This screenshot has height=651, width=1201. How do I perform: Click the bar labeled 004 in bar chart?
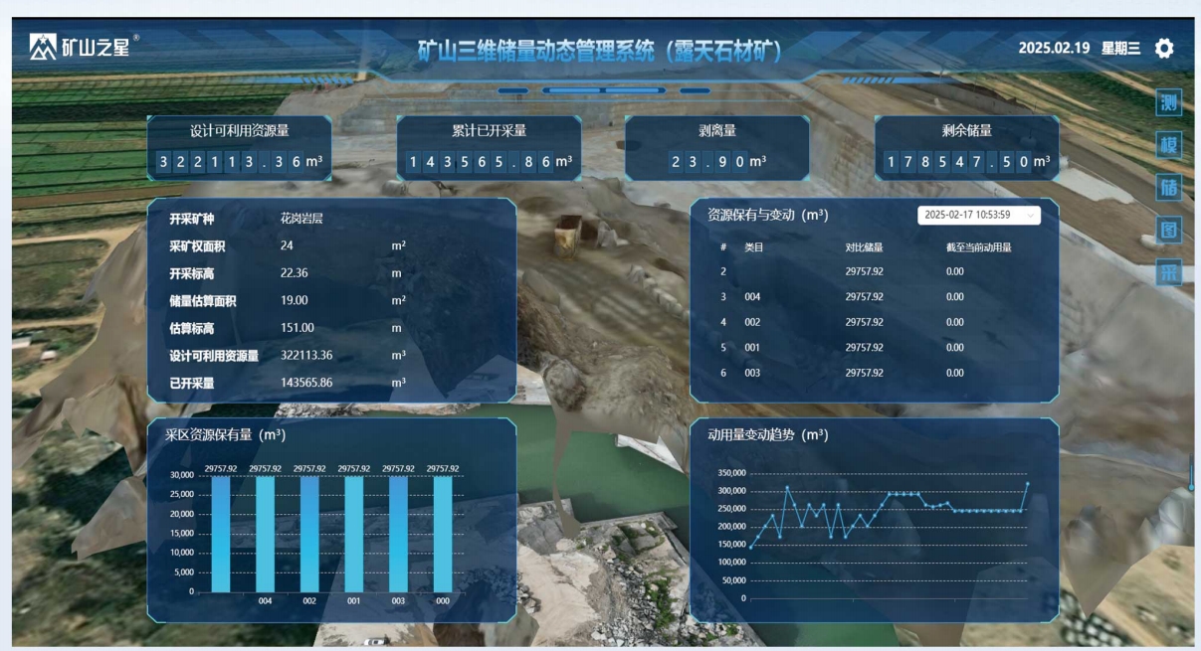[x=265, y=534]
